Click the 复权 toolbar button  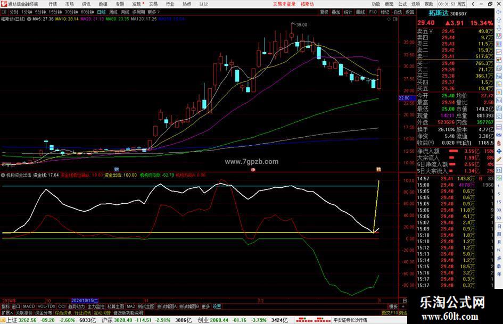[324, 12]
